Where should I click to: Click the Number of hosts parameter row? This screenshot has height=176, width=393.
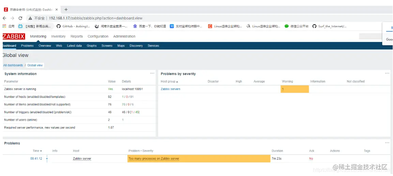coord(79,97)
